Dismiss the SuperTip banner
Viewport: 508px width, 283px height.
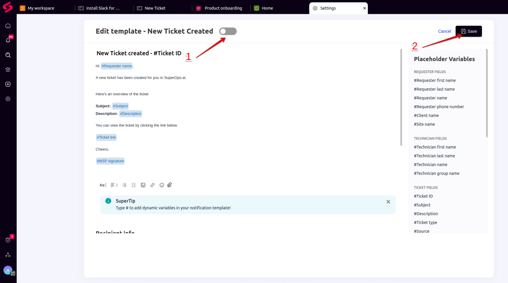[x=388, y=201]
